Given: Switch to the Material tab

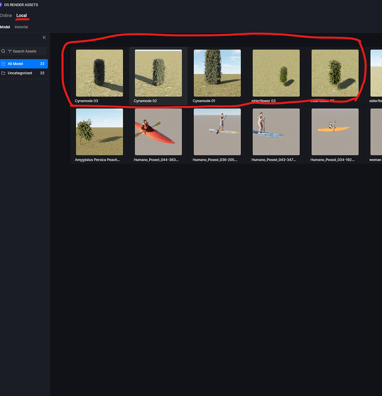Looking at the screenshot, I should pyautogui.click(x=21, y=27).
